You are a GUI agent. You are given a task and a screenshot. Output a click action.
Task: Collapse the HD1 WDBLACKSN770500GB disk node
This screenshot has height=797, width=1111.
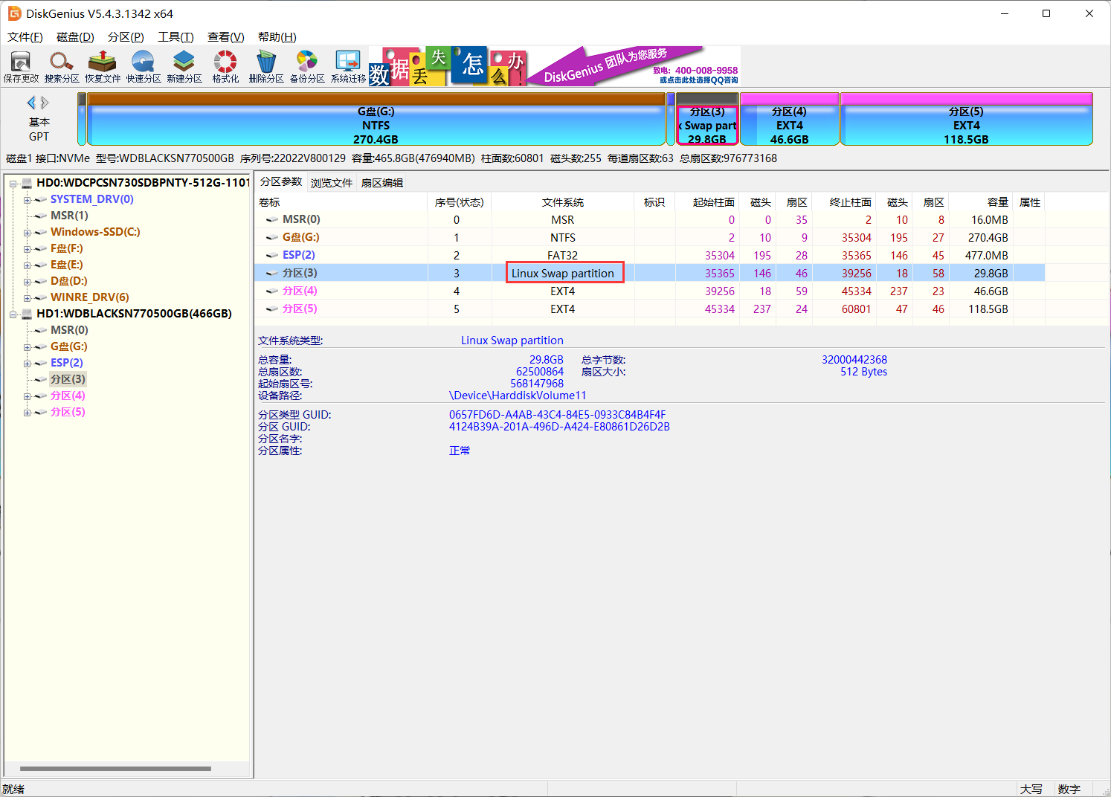point(13,314)
